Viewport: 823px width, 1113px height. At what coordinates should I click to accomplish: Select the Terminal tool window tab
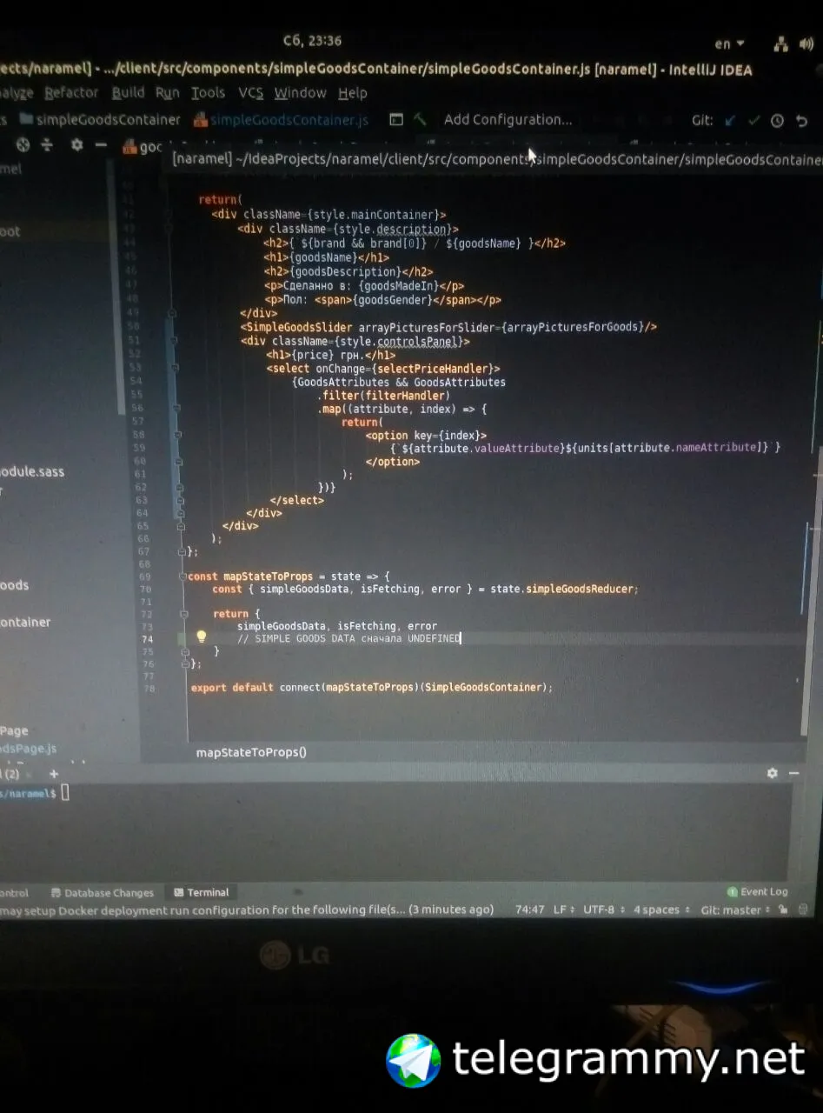click(x=202, y=892)
